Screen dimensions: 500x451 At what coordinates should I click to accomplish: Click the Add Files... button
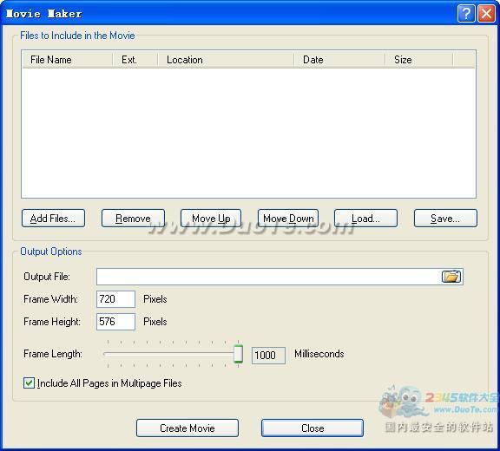53,219
